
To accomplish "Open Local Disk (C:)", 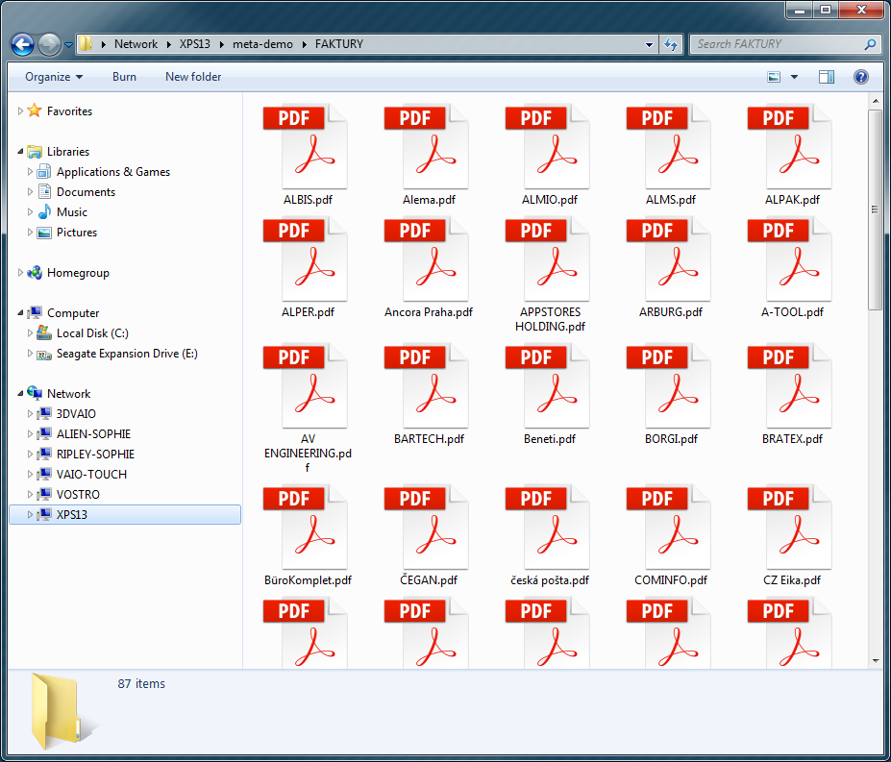I will (92, 333).
